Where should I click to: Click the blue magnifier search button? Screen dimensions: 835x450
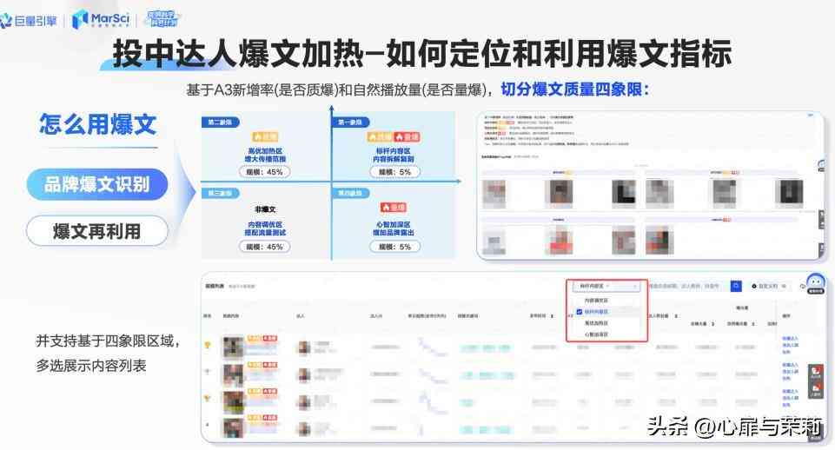tap(736, 286)
